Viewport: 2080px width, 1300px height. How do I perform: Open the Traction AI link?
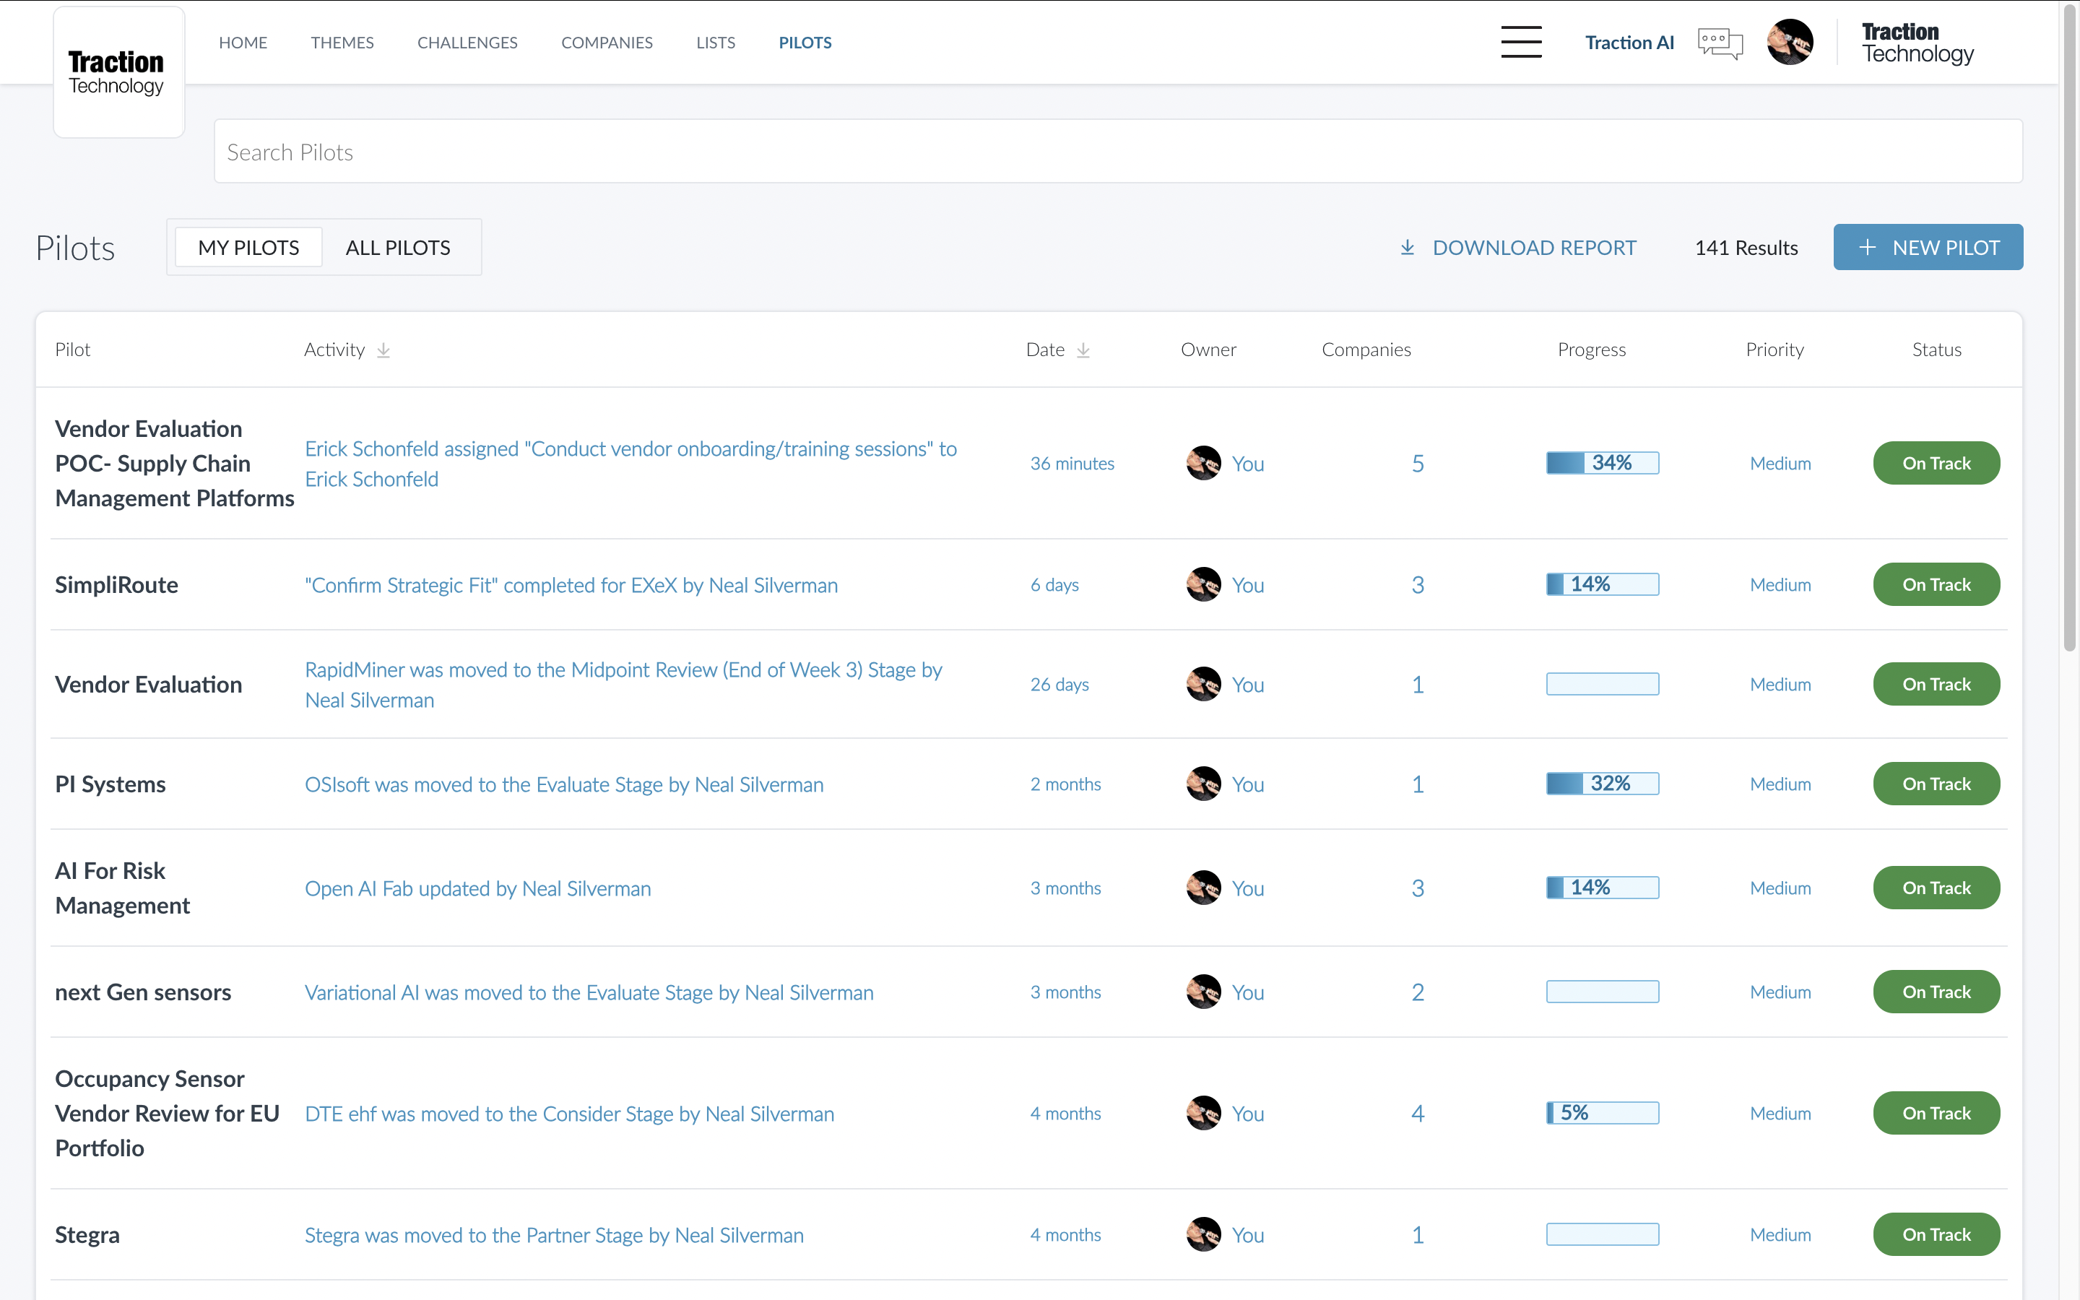coord(1629,42)
